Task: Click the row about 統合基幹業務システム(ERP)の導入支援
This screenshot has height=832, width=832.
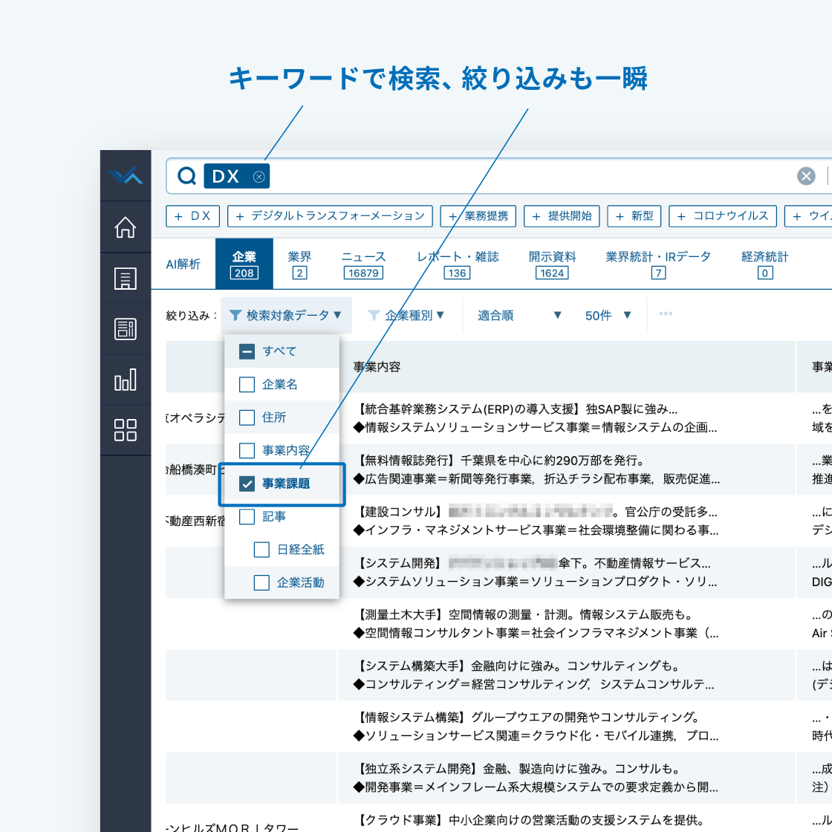Action: tap(536, 418)
